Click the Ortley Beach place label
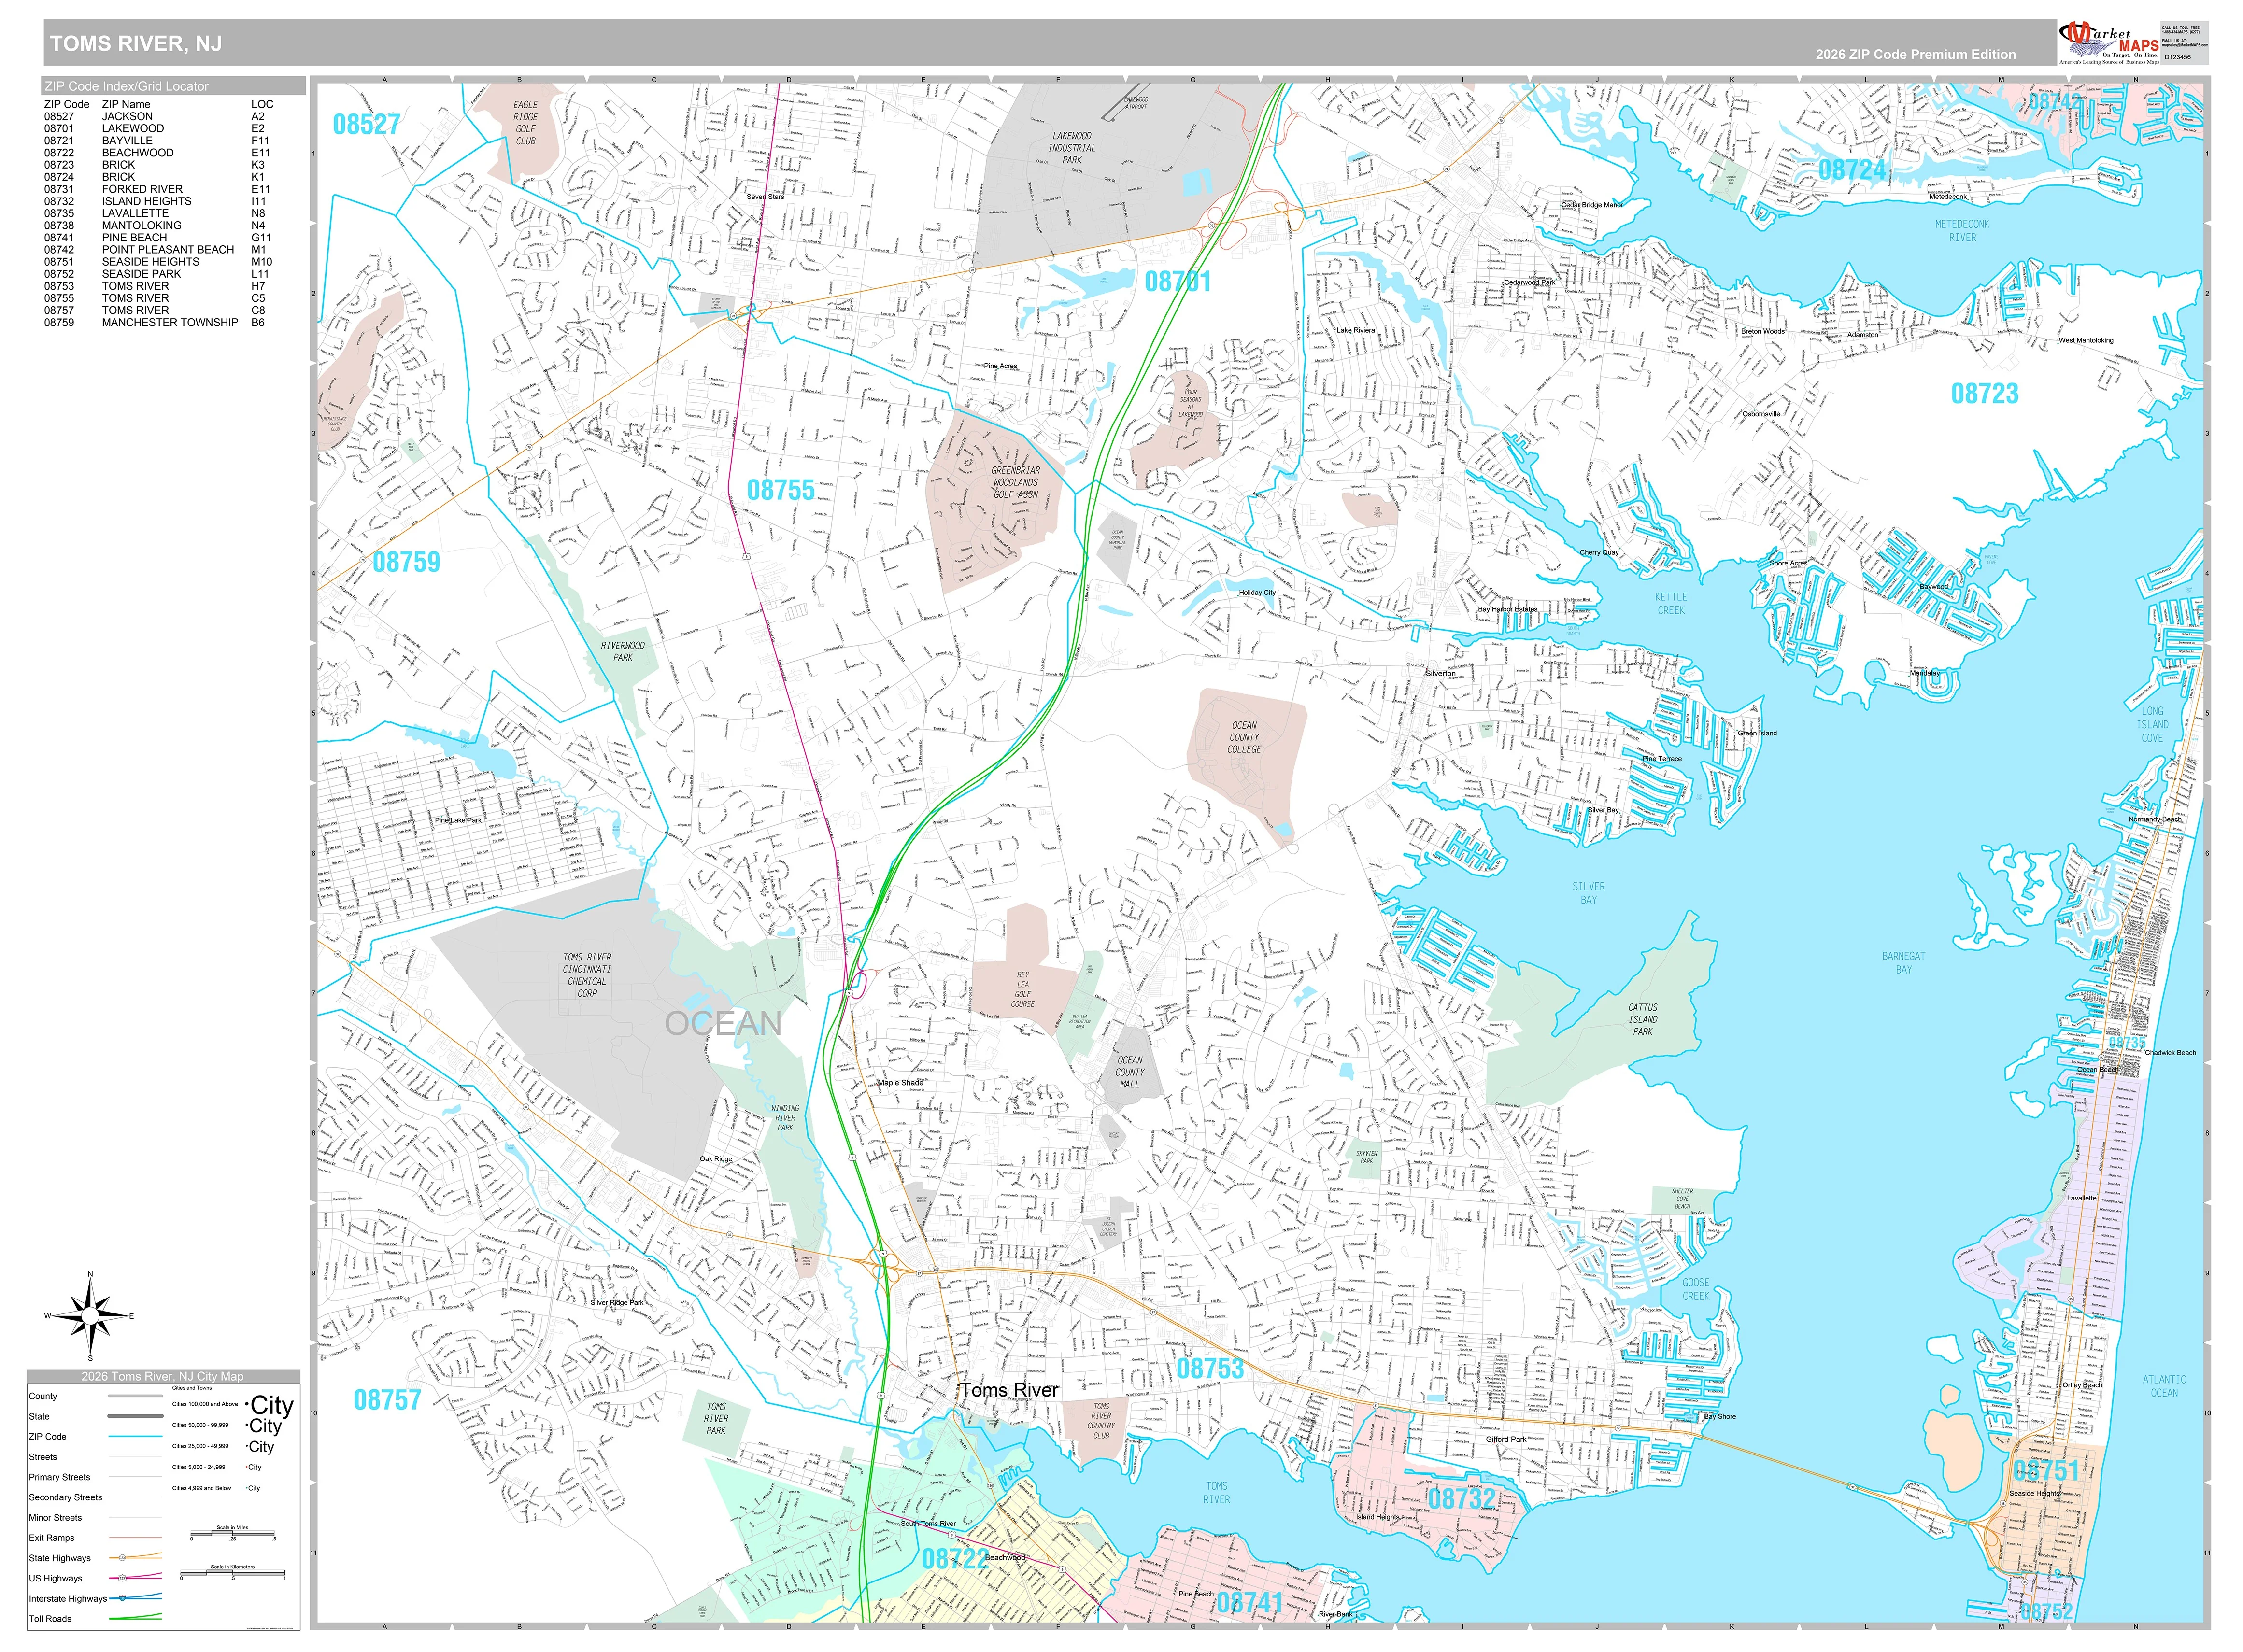 pos(2082,1385)
